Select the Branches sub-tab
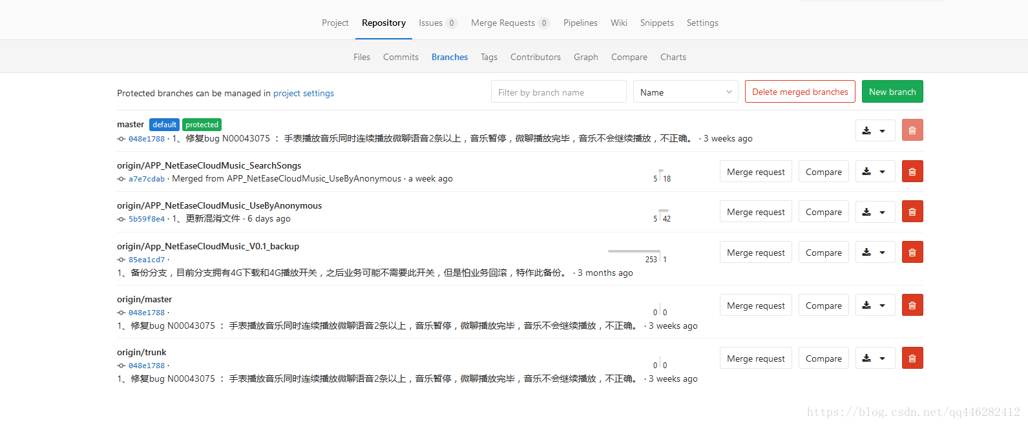The width and height of the screenshot is (1028, 425). pos(450,57)
